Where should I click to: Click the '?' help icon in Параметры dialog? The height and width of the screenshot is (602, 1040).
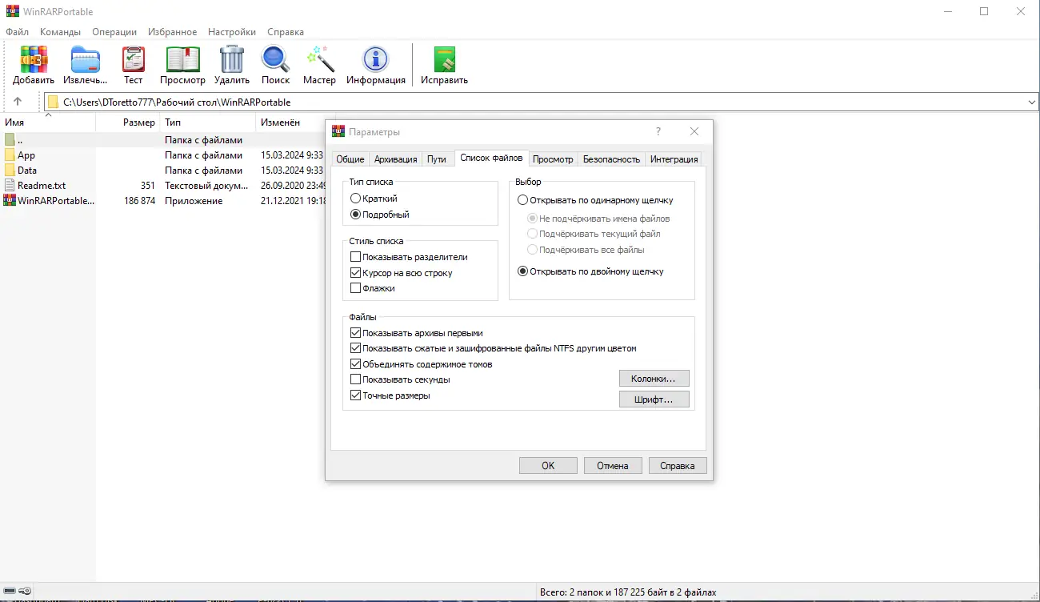click(x=658, y=131)
